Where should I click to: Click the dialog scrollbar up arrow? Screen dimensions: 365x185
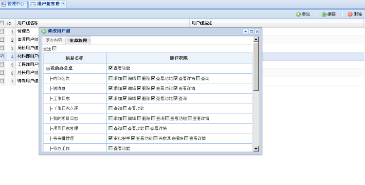point(256,39)
